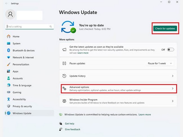Click the Network wifi icon
The height and width of the screenshot is (137, 183).
(8, 57)
